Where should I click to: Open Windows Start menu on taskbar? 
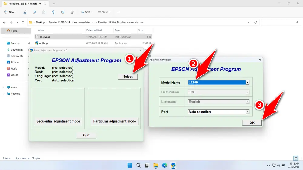point(130,165)
